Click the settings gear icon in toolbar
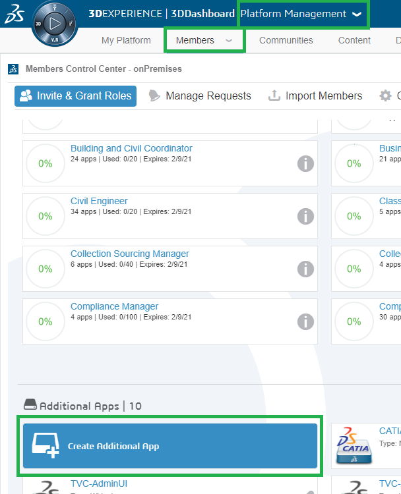401x494 pixels. (385, 96)
